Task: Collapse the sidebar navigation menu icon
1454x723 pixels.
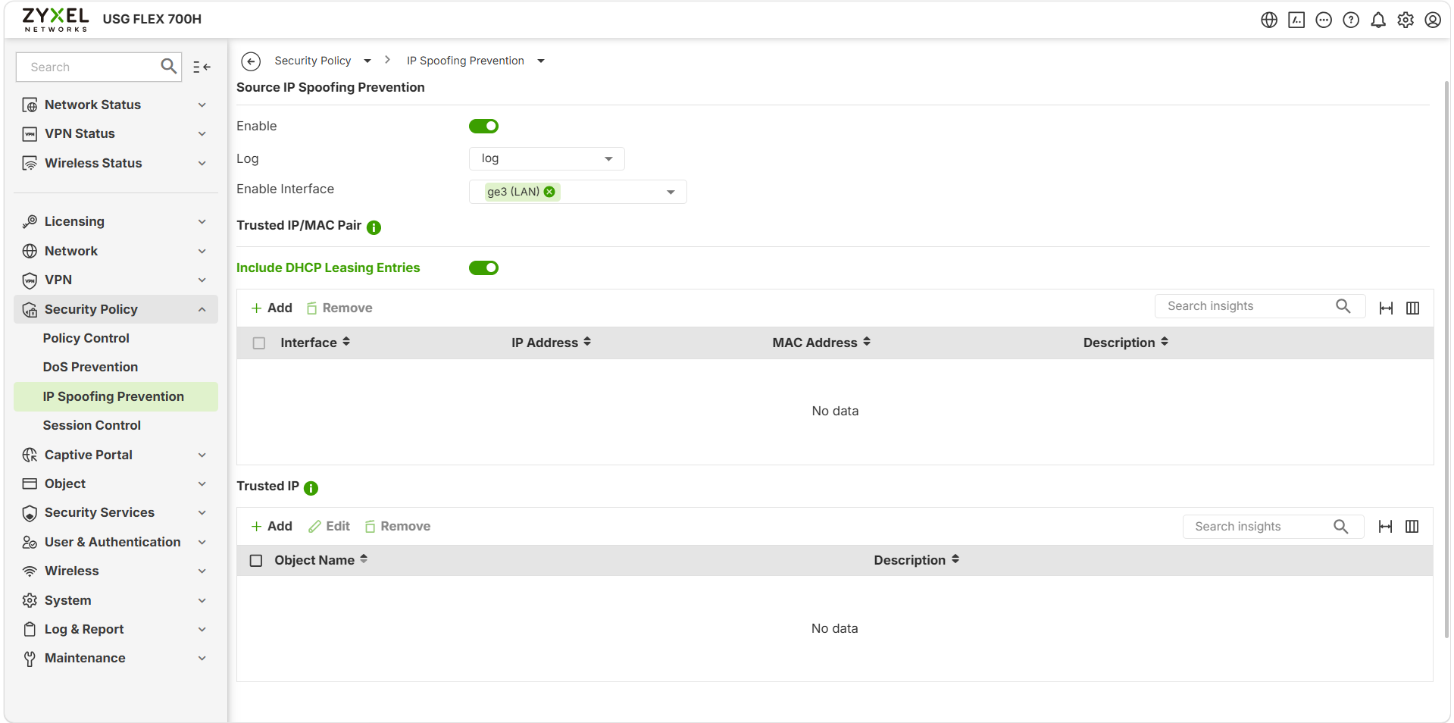Action: point(202,67)
